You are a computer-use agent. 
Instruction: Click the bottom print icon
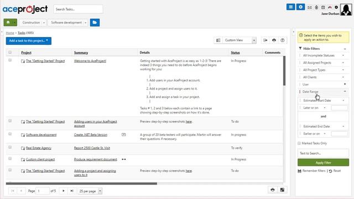[x=273, y=190]
